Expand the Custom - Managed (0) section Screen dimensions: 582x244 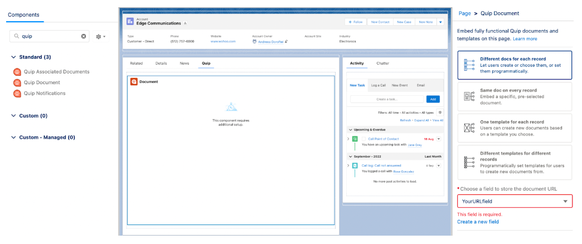[14, 137]
